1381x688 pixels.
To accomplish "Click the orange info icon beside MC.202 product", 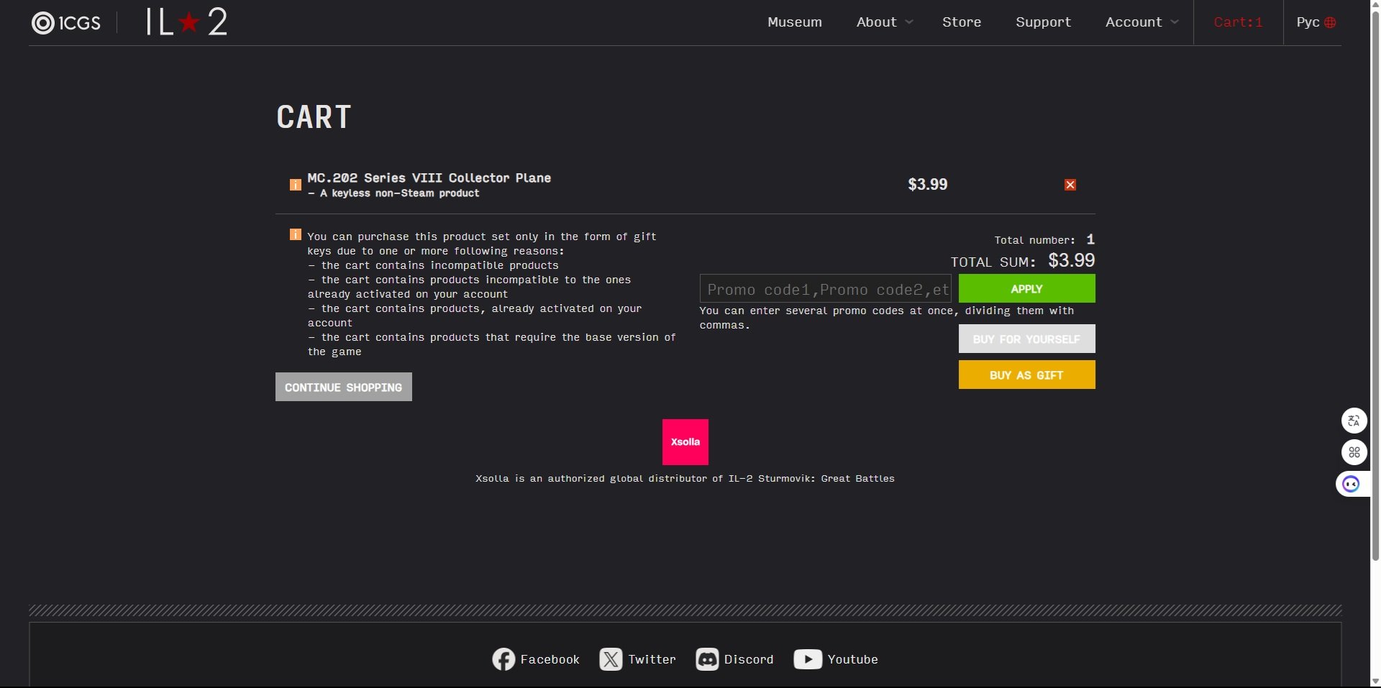I will pyautogui.click(x=295, y=185).
